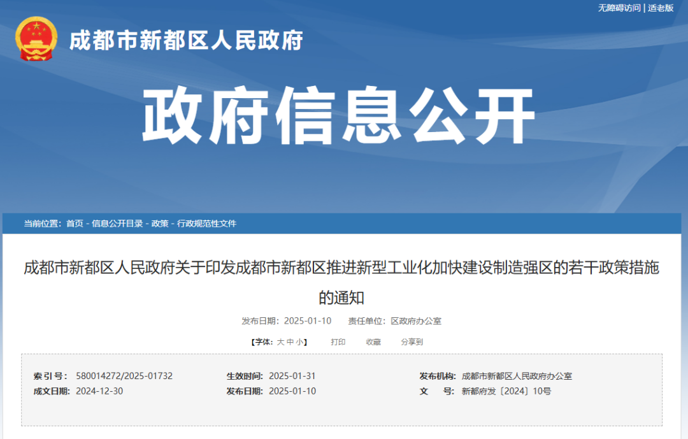Go to 首页 in the breadcrumb

(75, 224)
